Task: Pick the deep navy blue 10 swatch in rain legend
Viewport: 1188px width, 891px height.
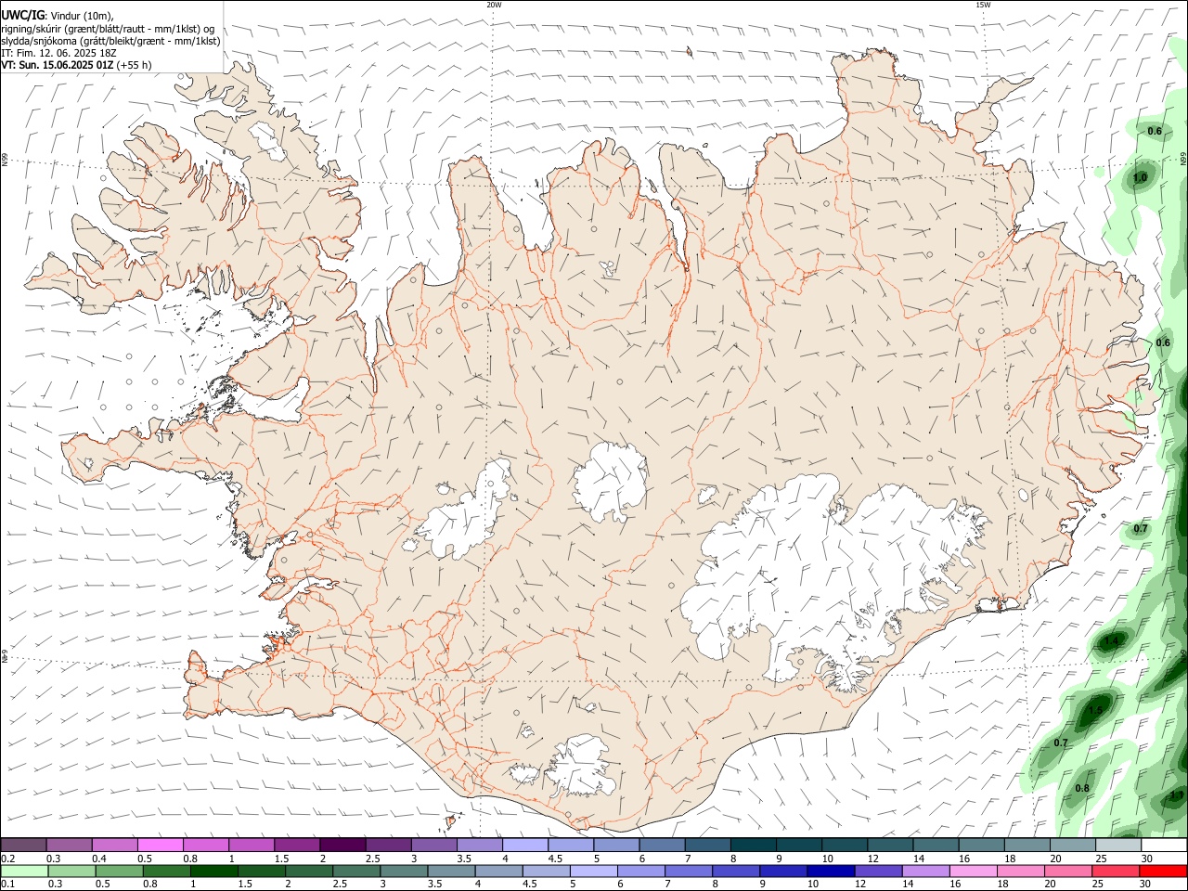Action: 832,872
